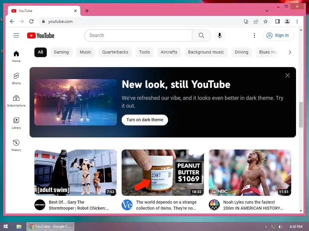Open network icon in system tray

273,227
